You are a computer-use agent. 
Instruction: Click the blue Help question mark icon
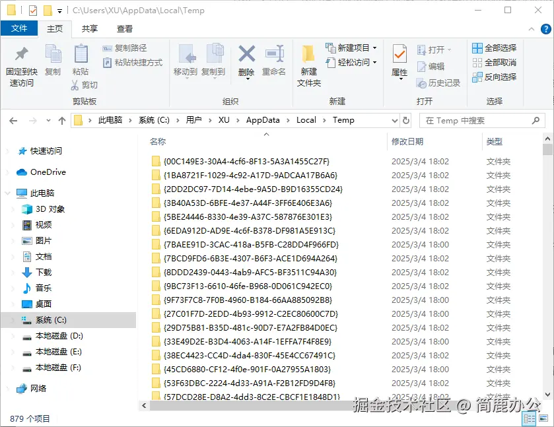click(x=546, y=29)
